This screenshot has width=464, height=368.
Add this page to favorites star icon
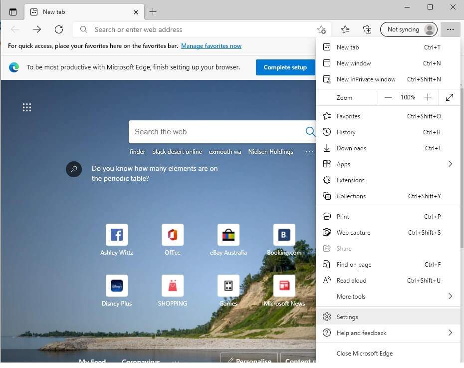[x=321, y=29]
